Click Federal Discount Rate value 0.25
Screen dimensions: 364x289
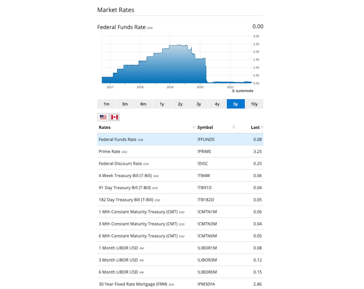coord(257,164)
